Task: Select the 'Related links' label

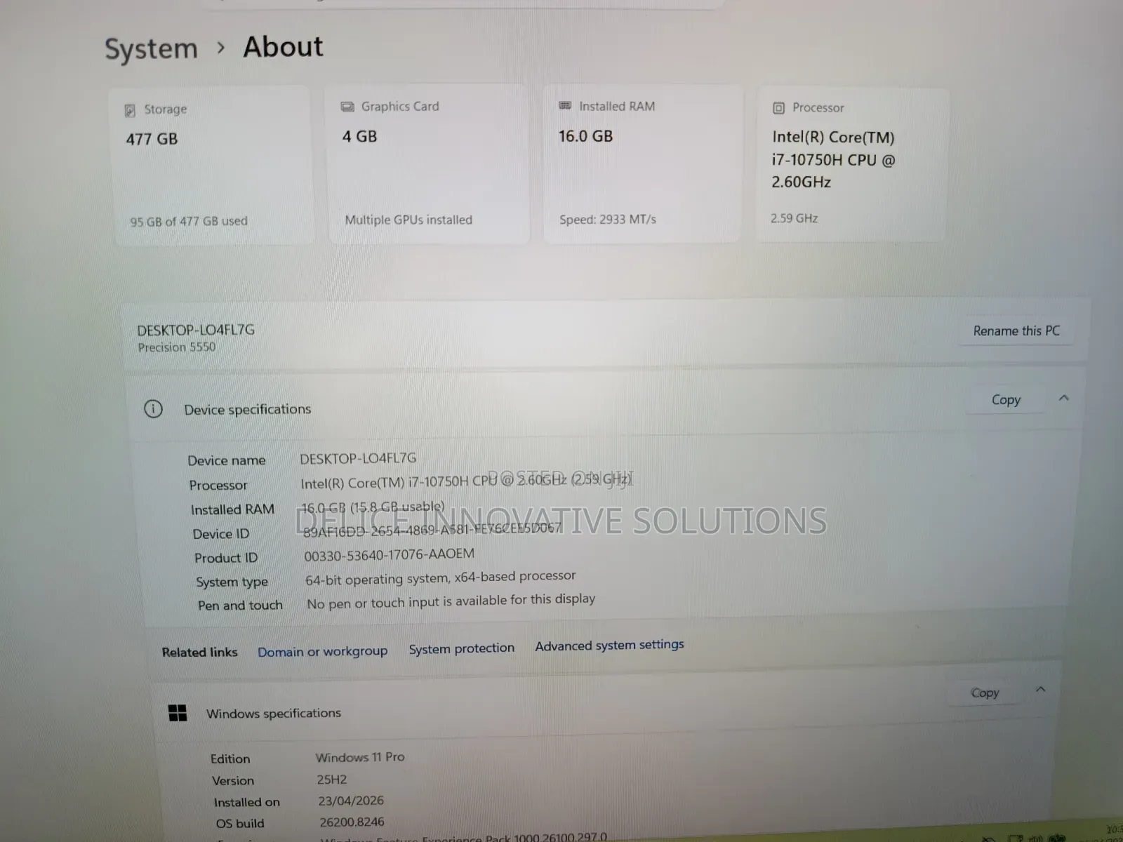Action: (199, 652)
